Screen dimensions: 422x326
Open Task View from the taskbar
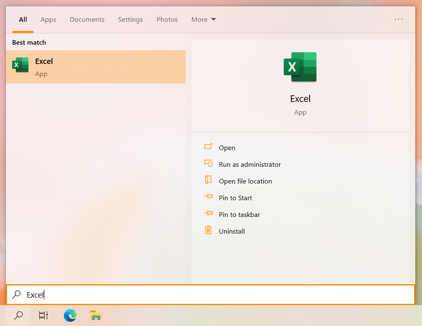(x=43, y=315)
